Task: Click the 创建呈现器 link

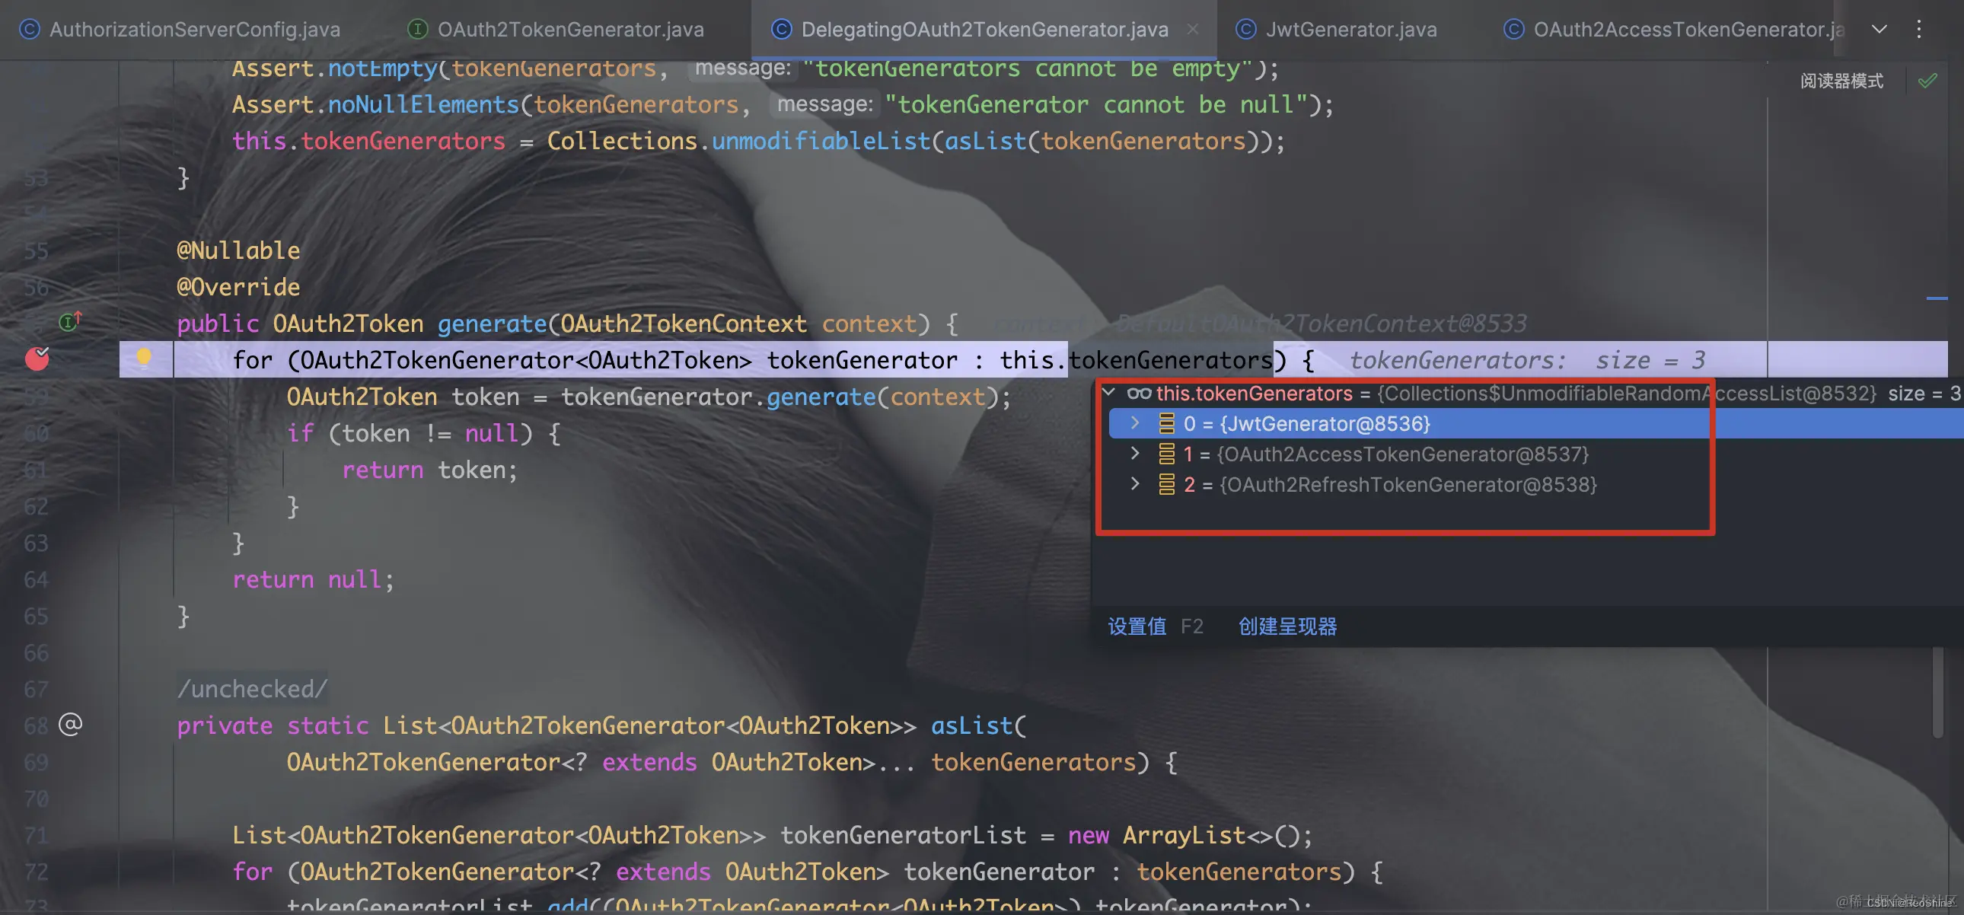Action: click(1287, 626)
